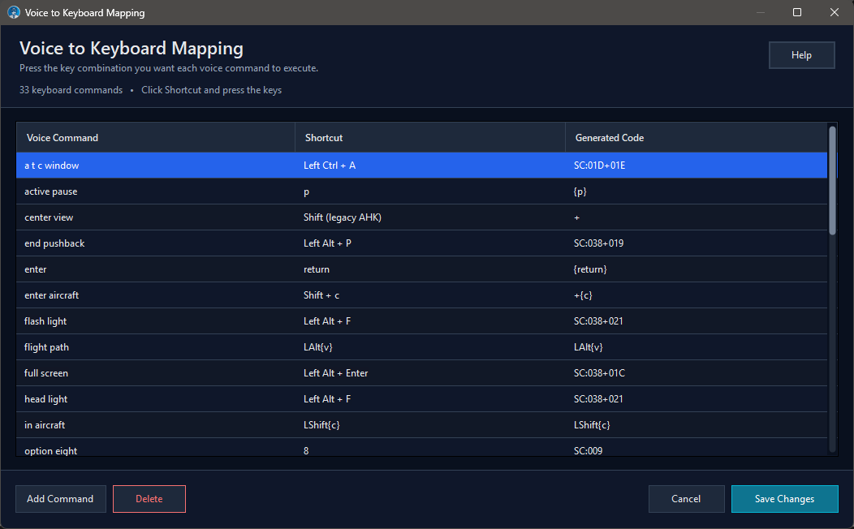Click generated code '{p}'
854x529 pixels.
click(580, 191)
